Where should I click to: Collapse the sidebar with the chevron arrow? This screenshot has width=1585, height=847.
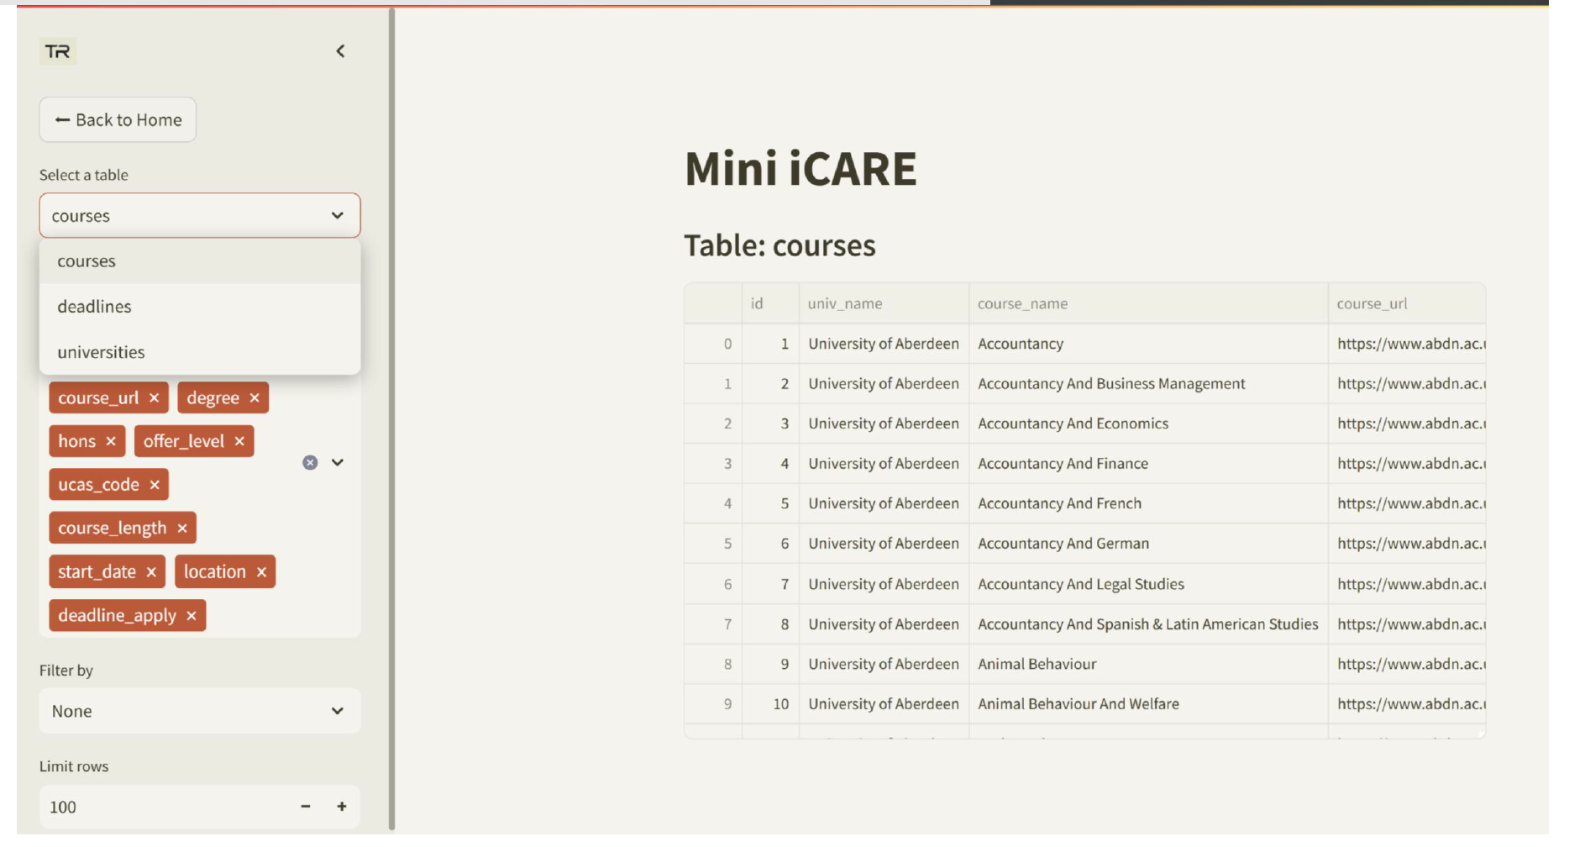click(340, 51)
